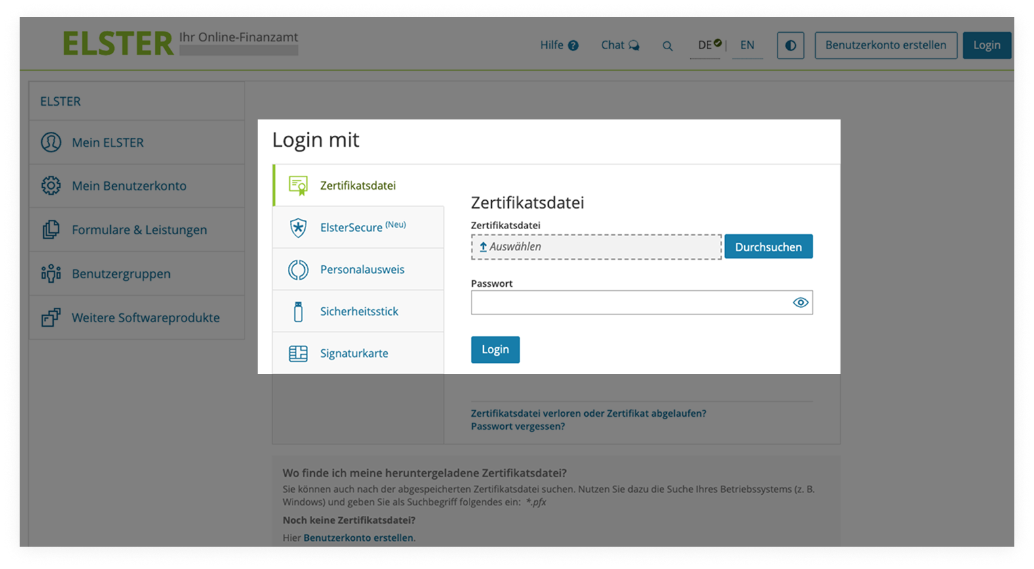
Task: Click the ElsterSecure shield icon
Action: click(298, 228)
